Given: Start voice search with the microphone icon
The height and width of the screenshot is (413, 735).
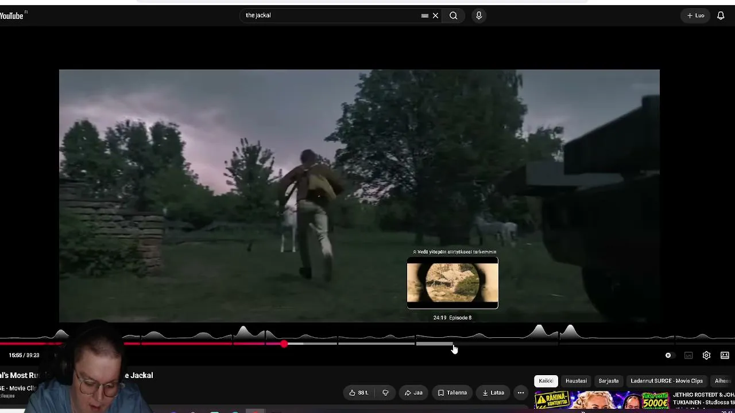Looking at the screenshot, I should point(479,15).
